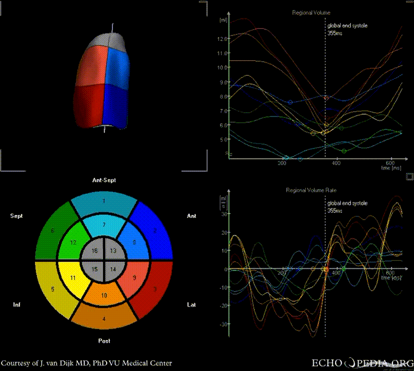Pick posterior segment 4 of the bull's-eye
The height and width of the screenshot is (371, 414).
pos(104,319)
